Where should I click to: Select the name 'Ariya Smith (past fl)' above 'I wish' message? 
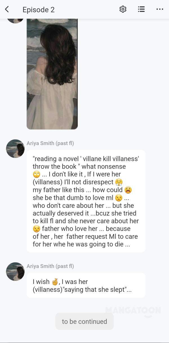coord(50,266)
